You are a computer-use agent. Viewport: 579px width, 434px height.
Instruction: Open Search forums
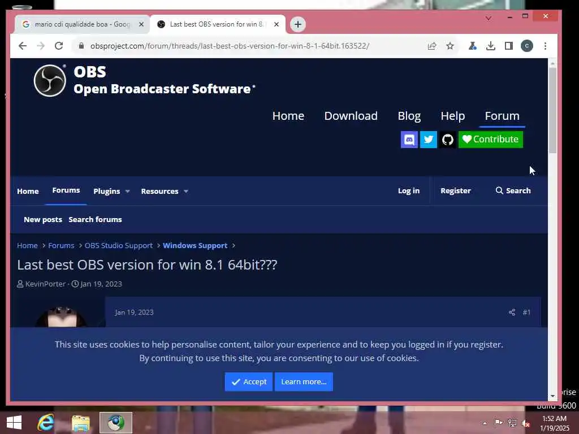tap(95, 220)
